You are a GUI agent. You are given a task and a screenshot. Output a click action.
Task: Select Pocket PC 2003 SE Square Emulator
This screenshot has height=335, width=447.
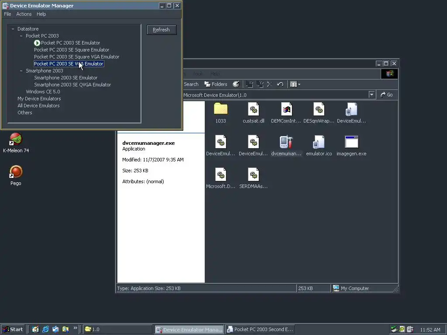[72, 50]
